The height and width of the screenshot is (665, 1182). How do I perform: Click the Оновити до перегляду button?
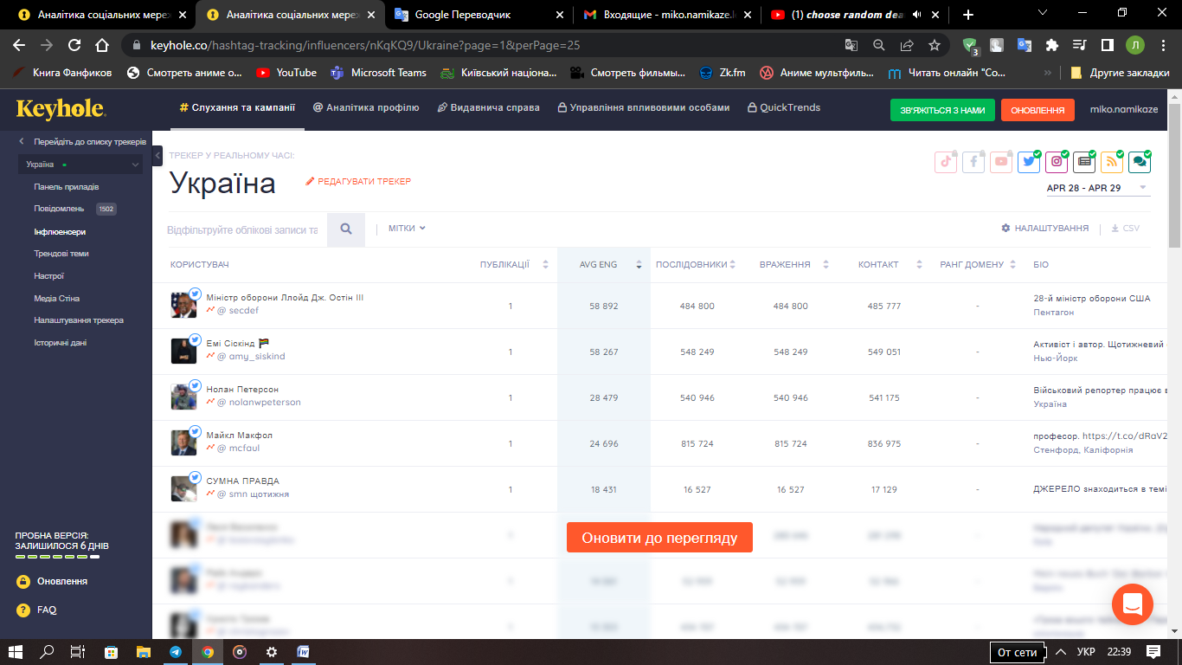pos(659,538)
